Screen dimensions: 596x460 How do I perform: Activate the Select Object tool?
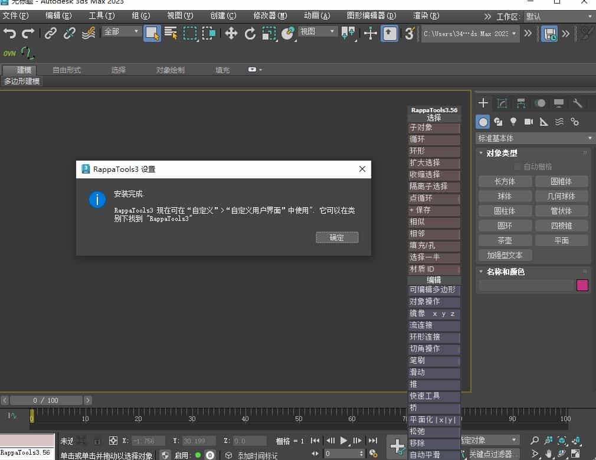[152, 34]
